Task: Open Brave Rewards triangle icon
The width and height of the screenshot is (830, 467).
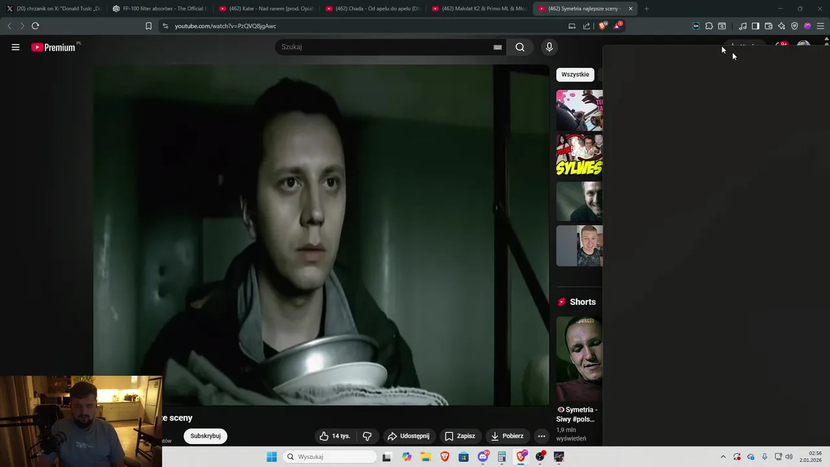Action: [x=618, y=26]
